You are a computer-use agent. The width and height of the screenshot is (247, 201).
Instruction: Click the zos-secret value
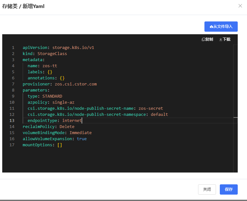point(151,109)
